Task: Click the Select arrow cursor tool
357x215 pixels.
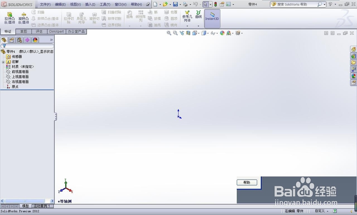Action: tap(205, 4)
